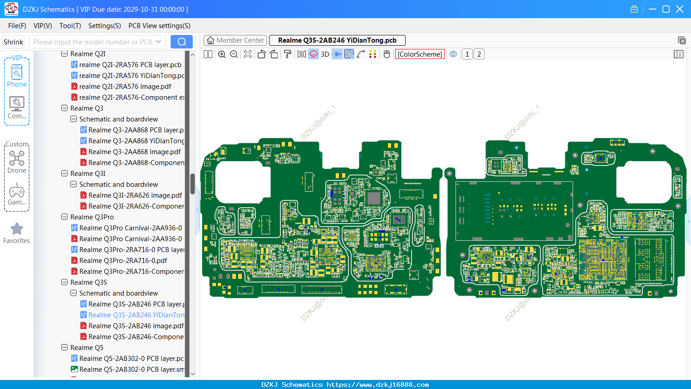Zoom out of the PCB view

234,54
